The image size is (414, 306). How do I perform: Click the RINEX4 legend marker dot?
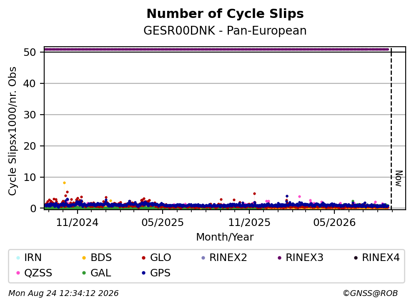[x=356, y=258]
